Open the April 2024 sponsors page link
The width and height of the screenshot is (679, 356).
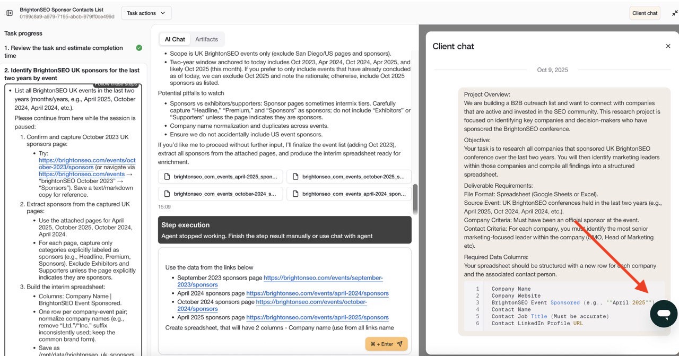(x=317, y=293)
